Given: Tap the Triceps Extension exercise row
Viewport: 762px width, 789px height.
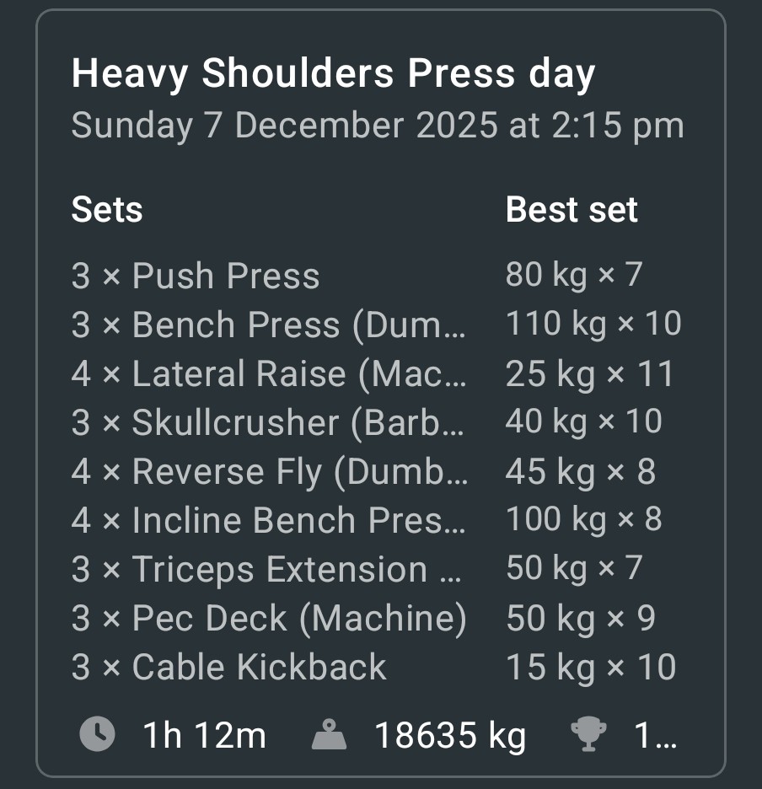Looking at the screenshot, I should [266, 570].
